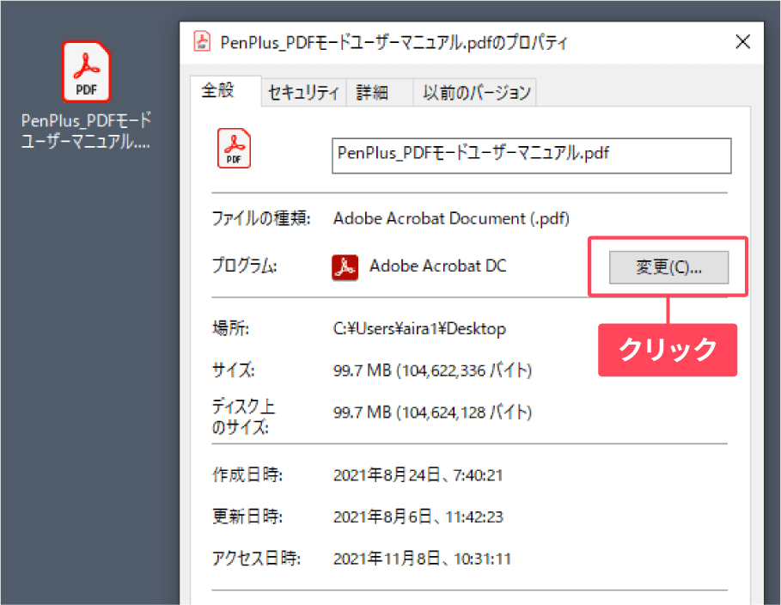781x605 pixels.
Task: Switch to the 以前のバージョン tab
Action: 474,93
